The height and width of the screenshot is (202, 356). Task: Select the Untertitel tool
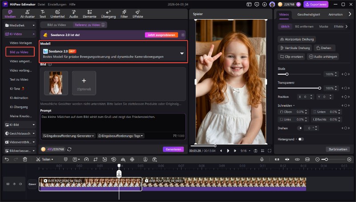57,13
